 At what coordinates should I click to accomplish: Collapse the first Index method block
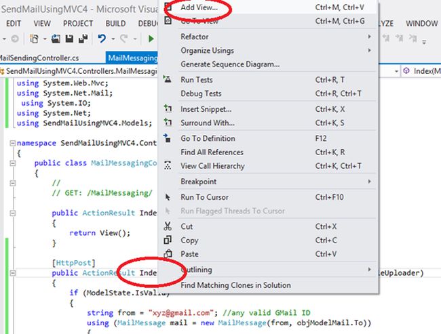(x=13, y=213)
